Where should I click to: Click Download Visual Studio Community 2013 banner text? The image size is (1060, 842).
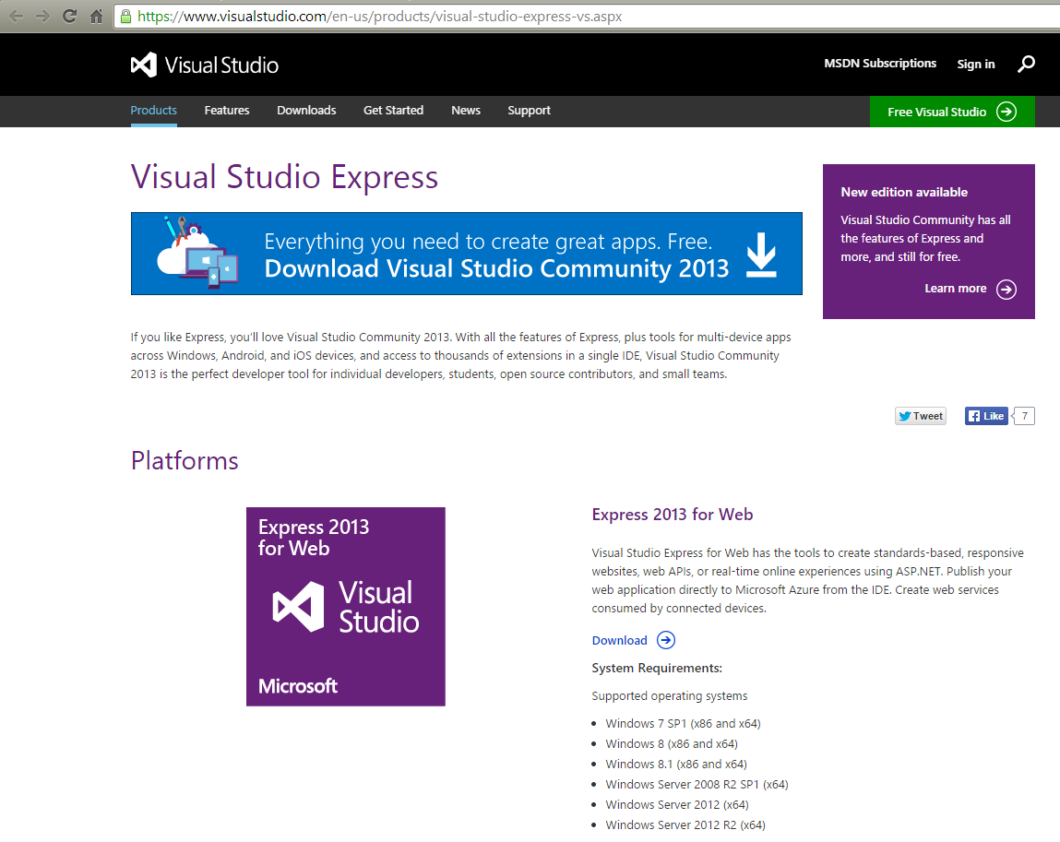point(496,269)
